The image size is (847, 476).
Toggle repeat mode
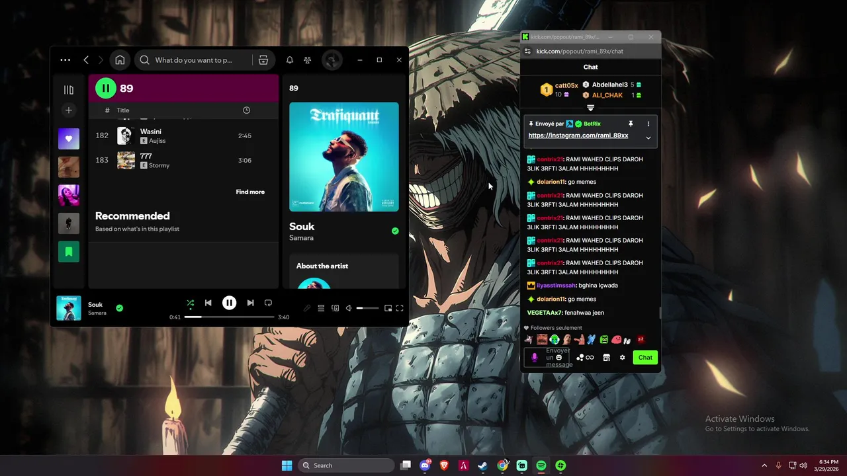(268, 303)
